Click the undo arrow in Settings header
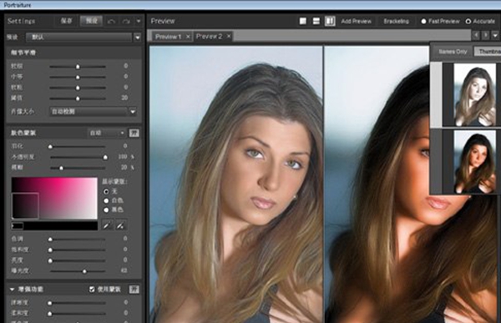The height and width of the screenshot is (323, 501). 111,22
